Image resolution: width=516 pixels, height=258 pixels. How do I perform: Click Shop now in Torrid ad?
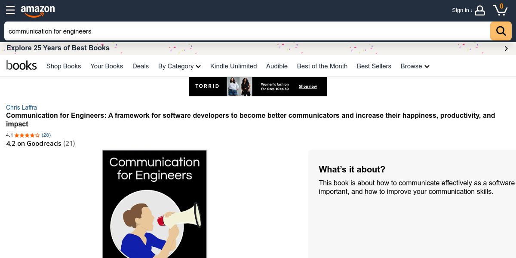tap(308, 86)
